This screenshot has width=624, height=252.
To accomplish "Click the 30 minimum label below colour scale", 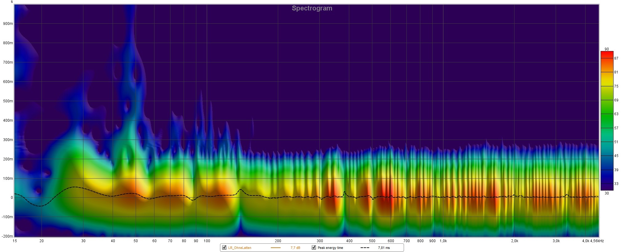I will (606, 193).
